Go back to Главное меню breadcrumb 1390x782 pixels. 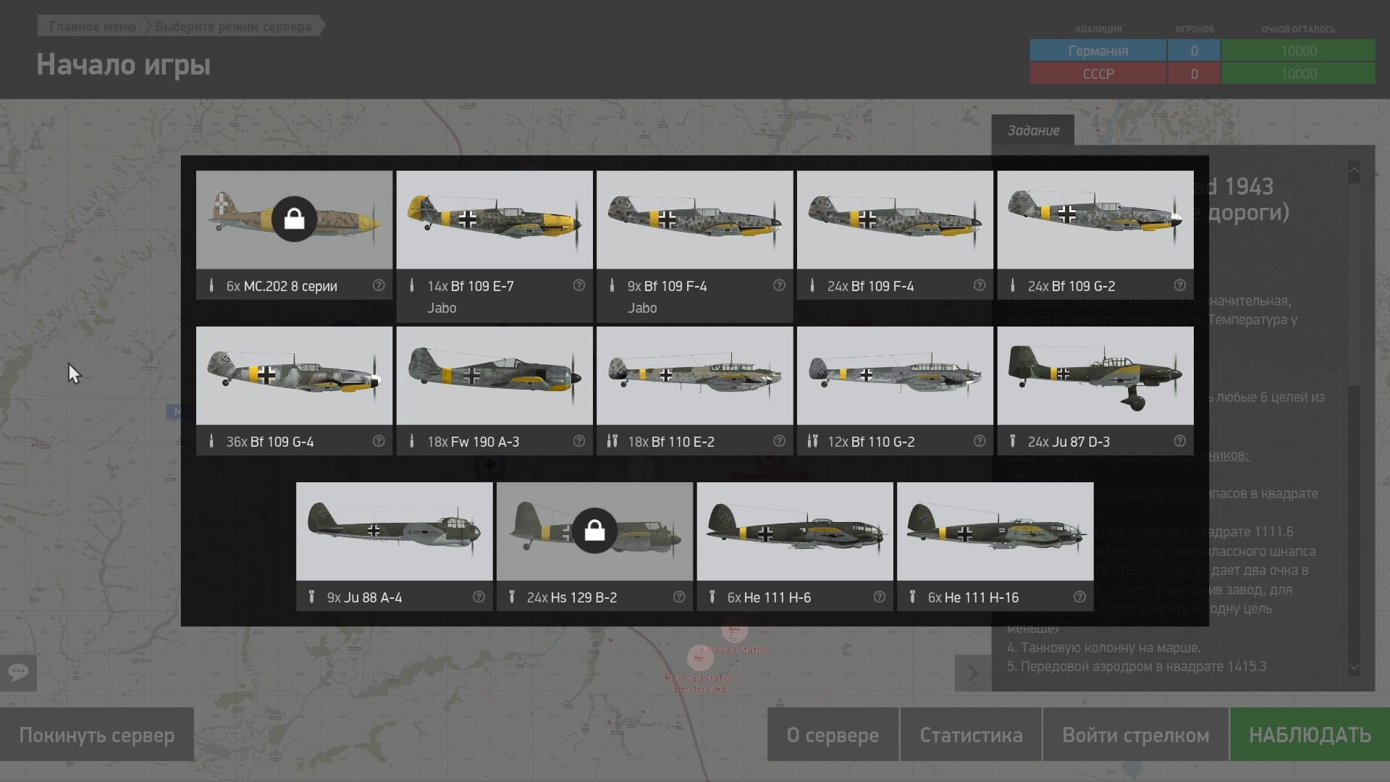(x=93, y=26)
